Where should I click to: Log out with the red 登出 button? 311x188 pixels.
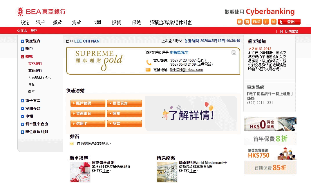click(289, 22)
